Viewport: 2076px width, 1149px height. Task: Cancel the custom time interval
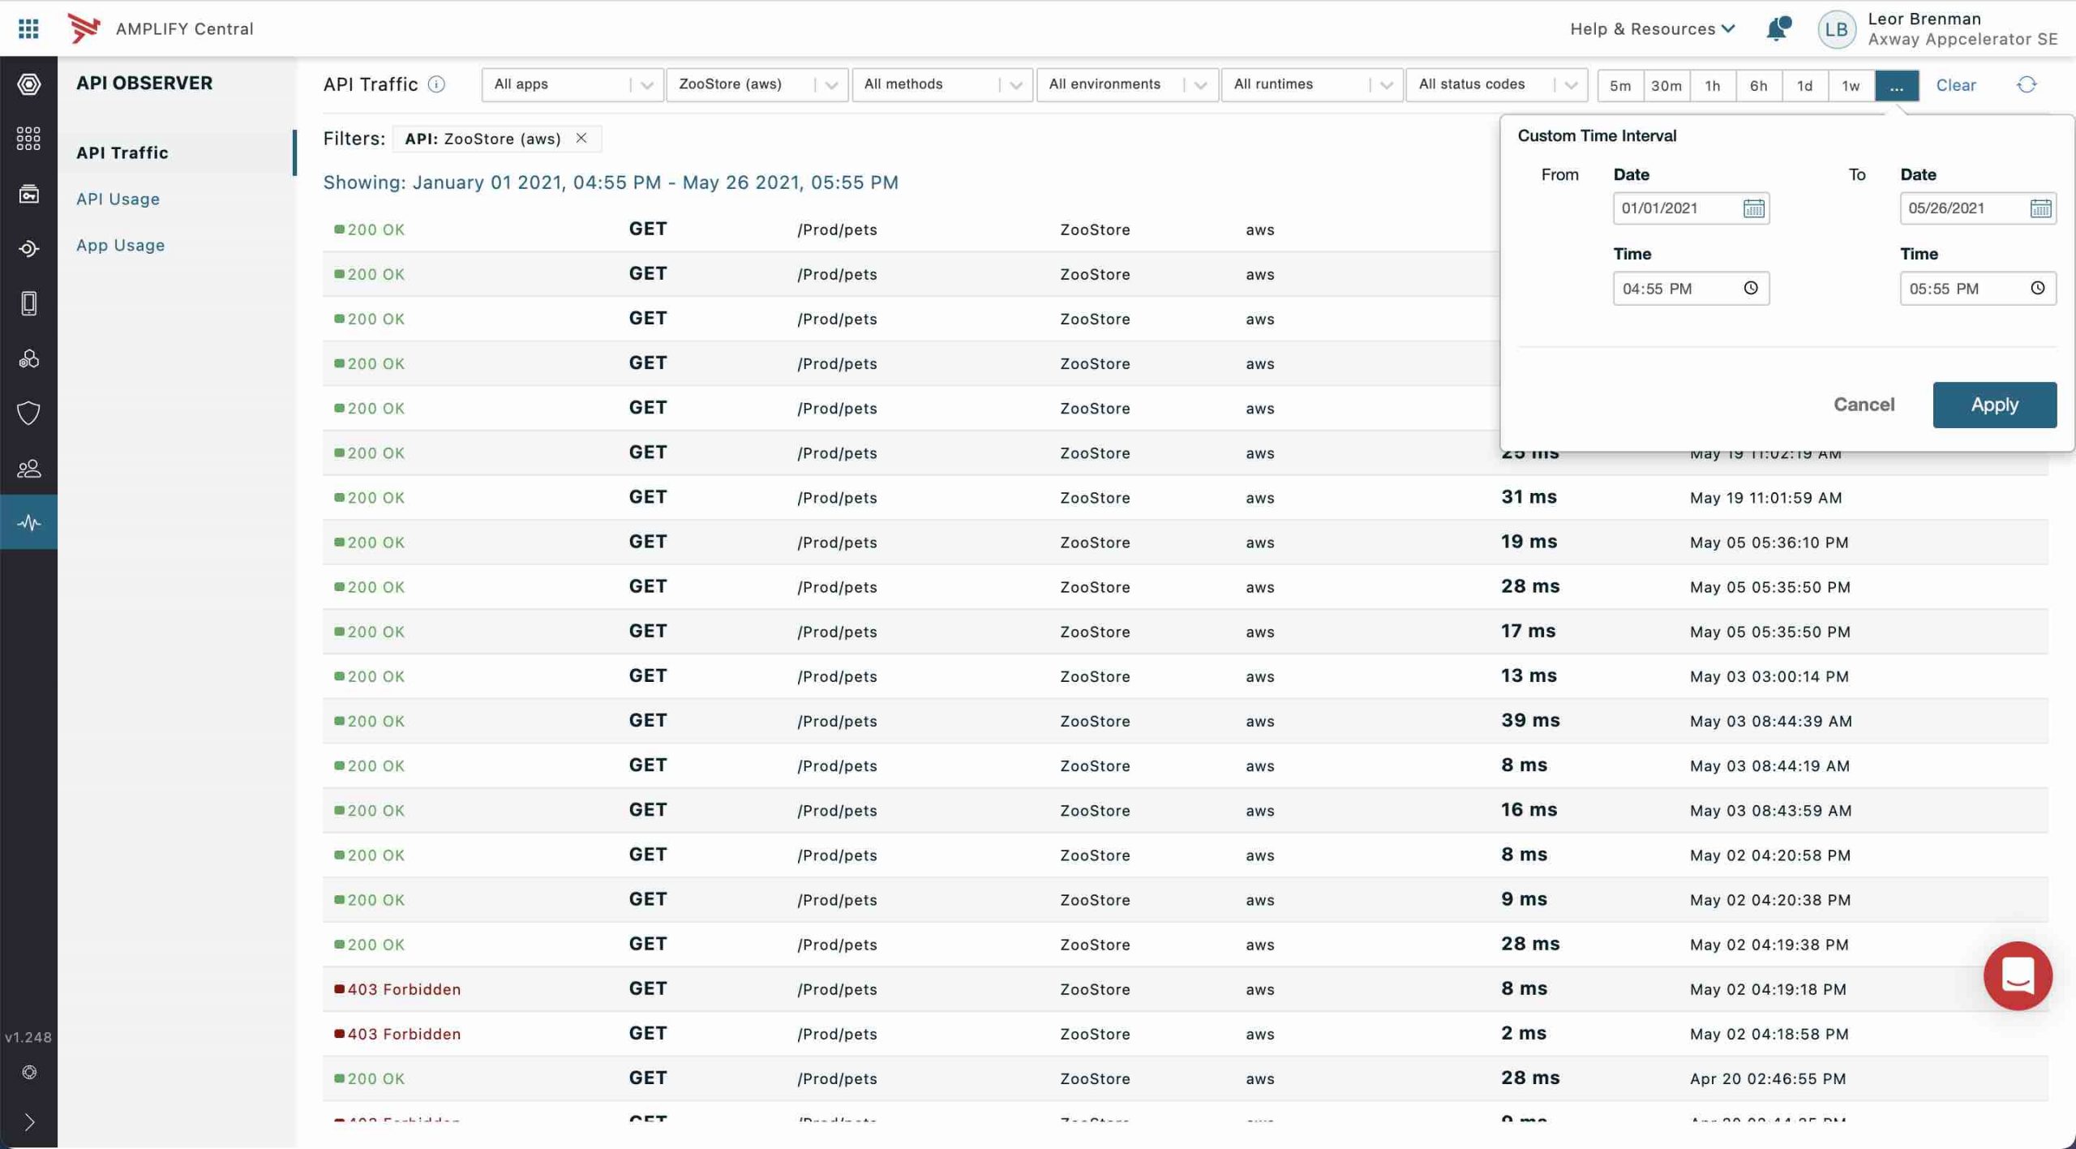(1864, 404)
